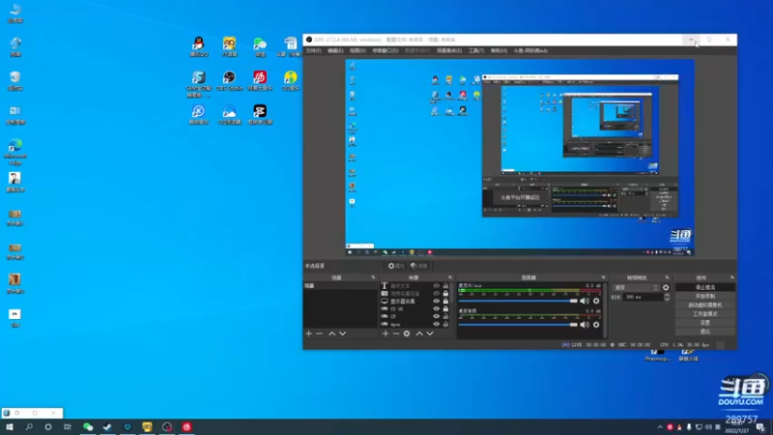The width and height of the screenshot is (773, 435).
Task: Move scene up in Scenes panel
Action: click(x=331, y=333)
